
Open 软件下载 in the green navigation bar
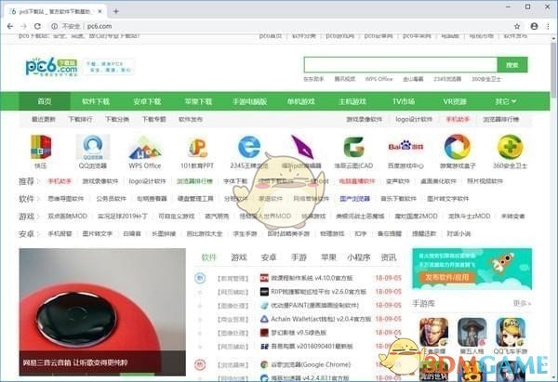(96, 101)
